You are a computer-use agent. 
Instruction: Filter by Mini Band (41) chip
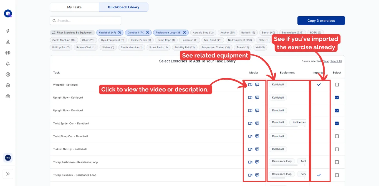213,40
